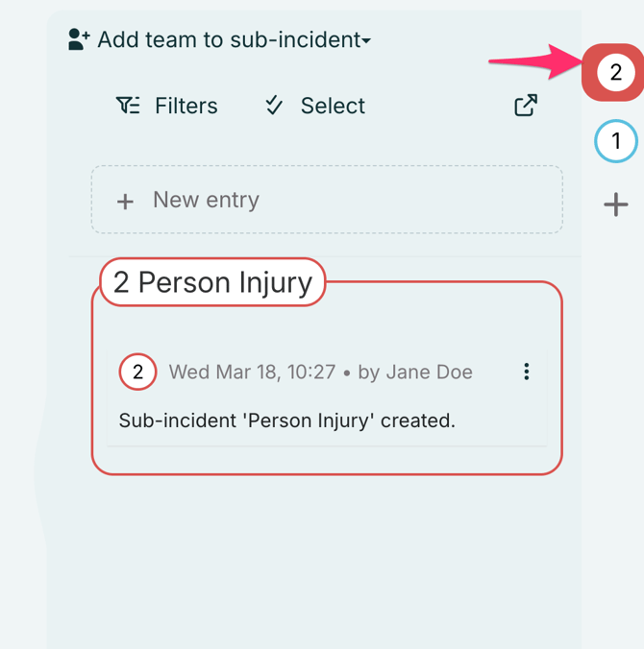Viewport: 644px width, 649px height.
Task: Expand the Add team to sub-incident caret
Action: point(366,40)
